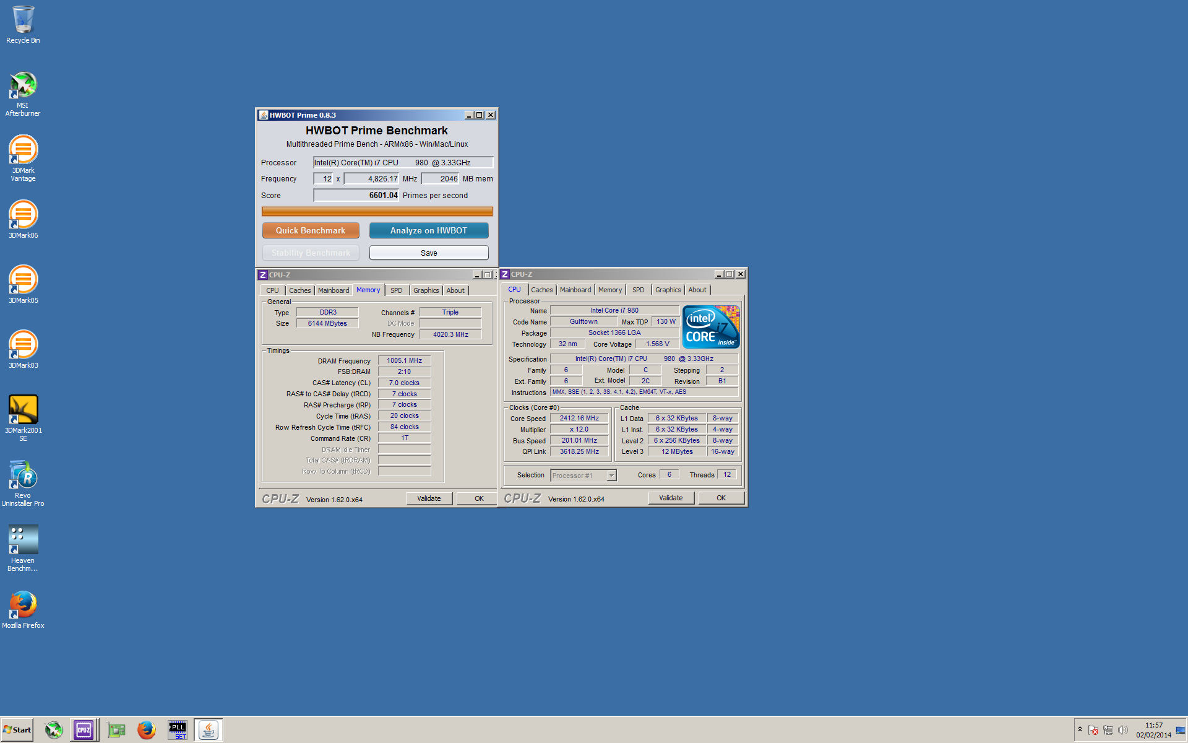Open the volume speaker tray icon

point(1123,731)
